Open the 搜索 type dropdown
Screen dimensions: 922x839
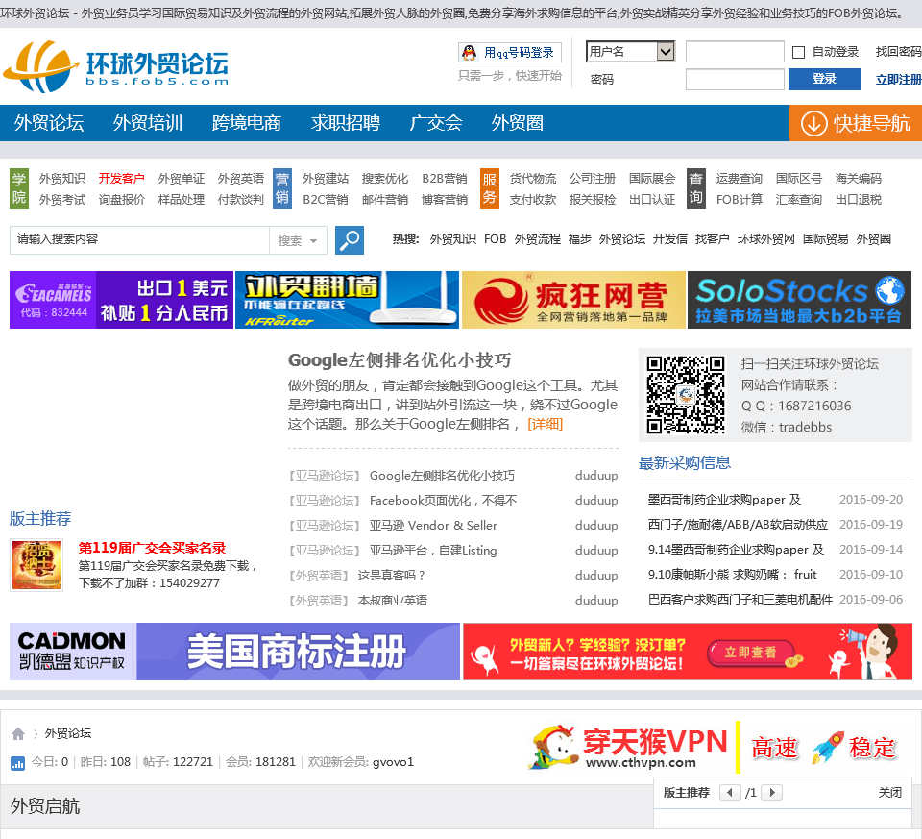[298, 240]
